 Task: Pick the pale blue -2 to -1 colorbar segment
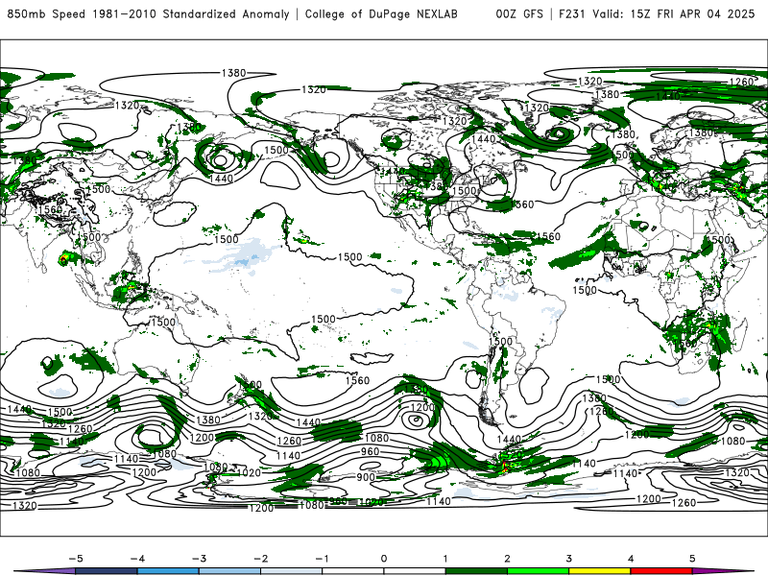(292, 571)
